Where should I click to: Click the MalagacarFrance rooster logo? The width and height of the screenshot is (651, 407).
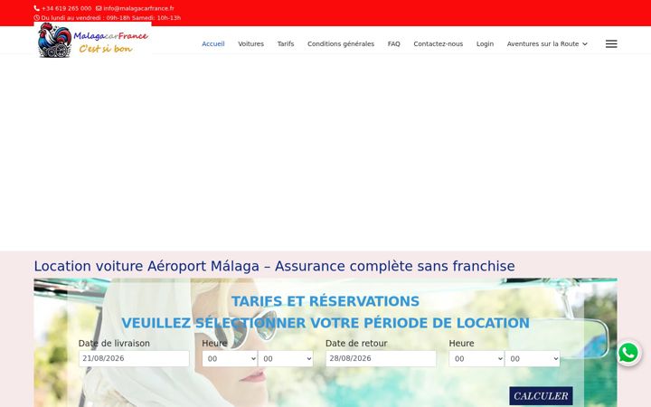pos(92,41)
